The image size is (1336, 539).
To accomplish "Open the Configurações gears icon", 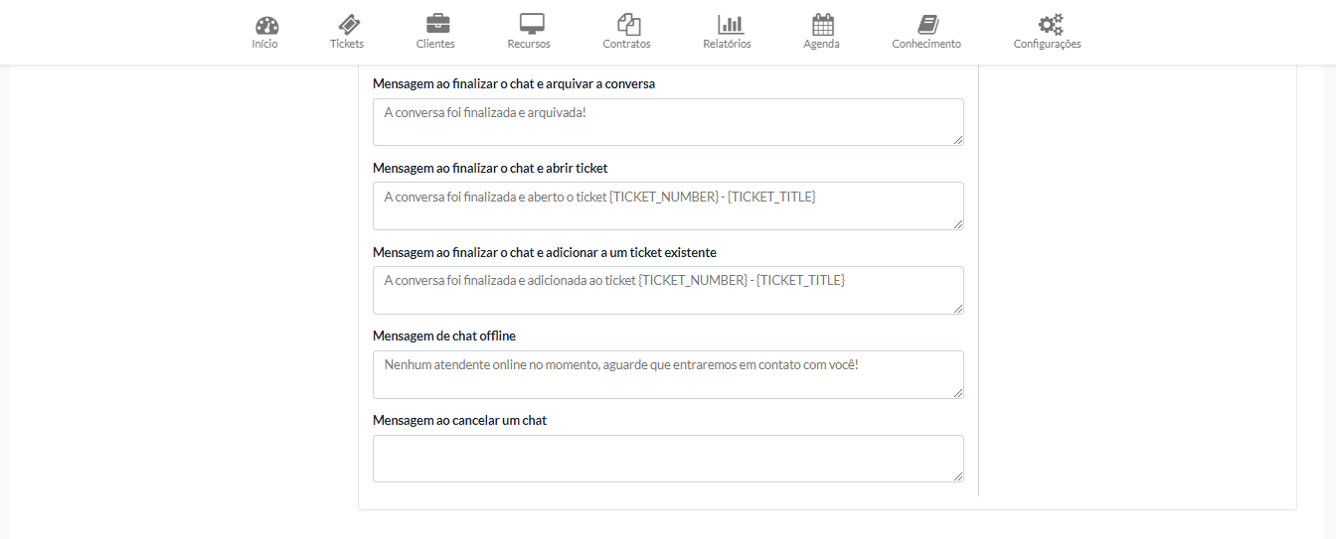I will pos(1050,25).
